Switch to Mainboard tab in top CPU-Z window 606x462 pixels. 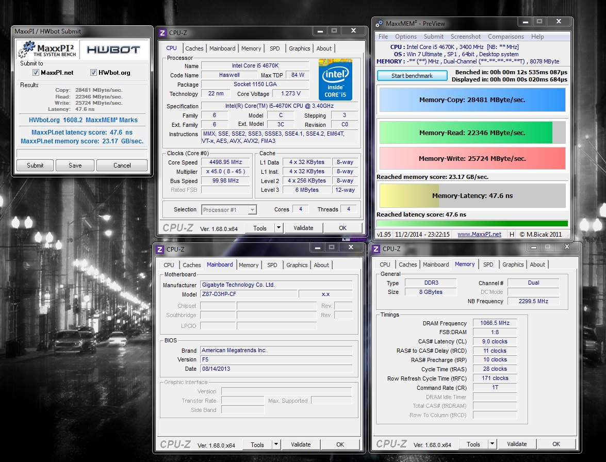point(222,48)
